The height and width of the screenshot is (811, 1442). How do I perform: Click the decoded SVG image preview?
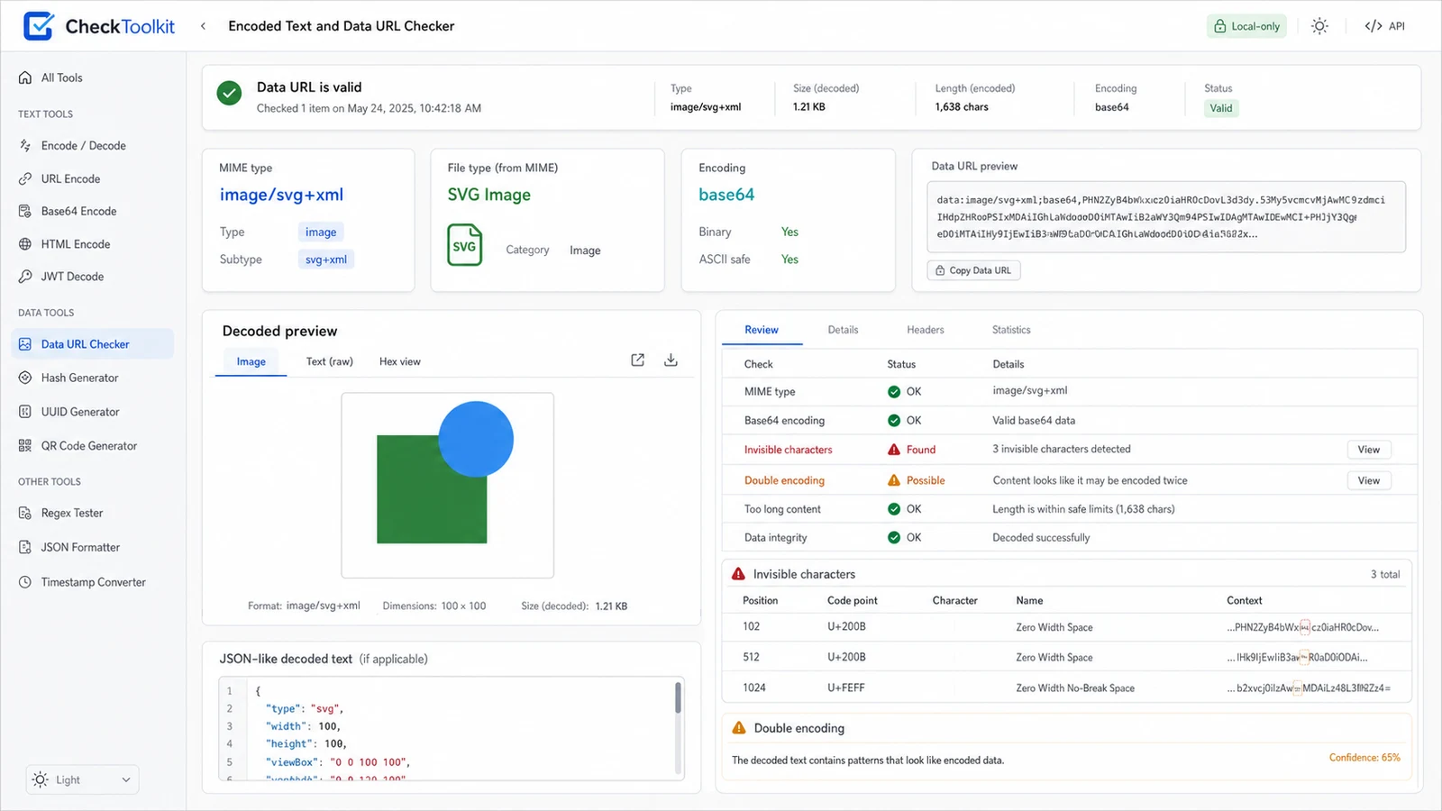coord(447,485)
